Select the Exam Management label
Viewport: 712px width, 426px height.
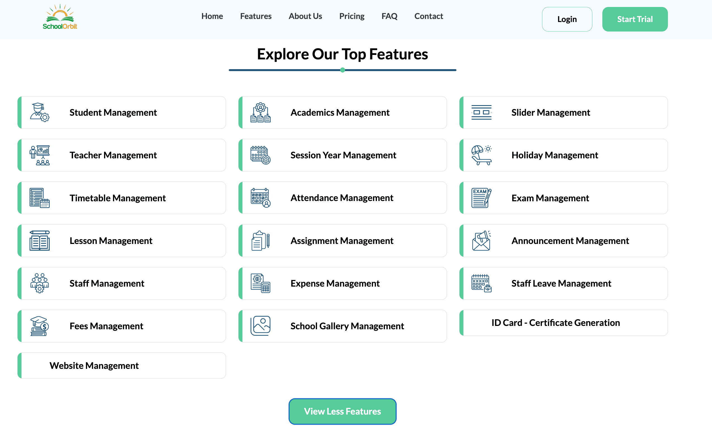click(x=550, y=198)
